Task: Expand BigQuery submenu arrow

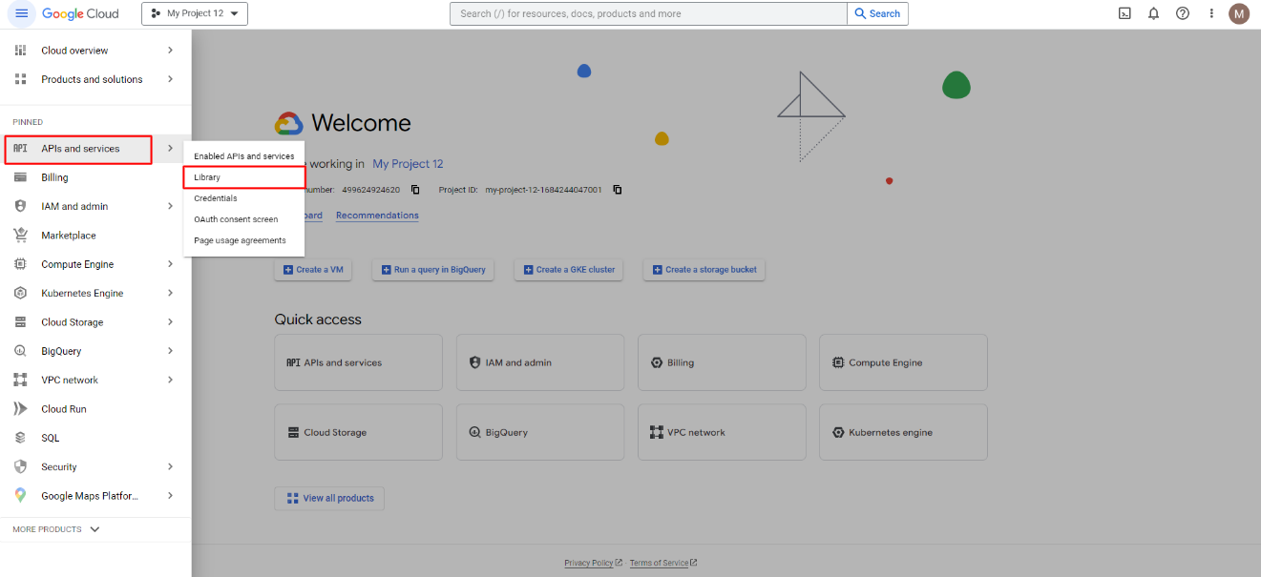Action: pos(171,351)
